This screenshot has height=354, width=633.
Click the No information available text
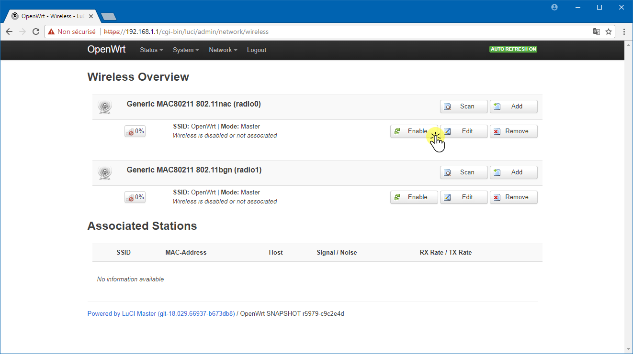[x=130, y=279]
